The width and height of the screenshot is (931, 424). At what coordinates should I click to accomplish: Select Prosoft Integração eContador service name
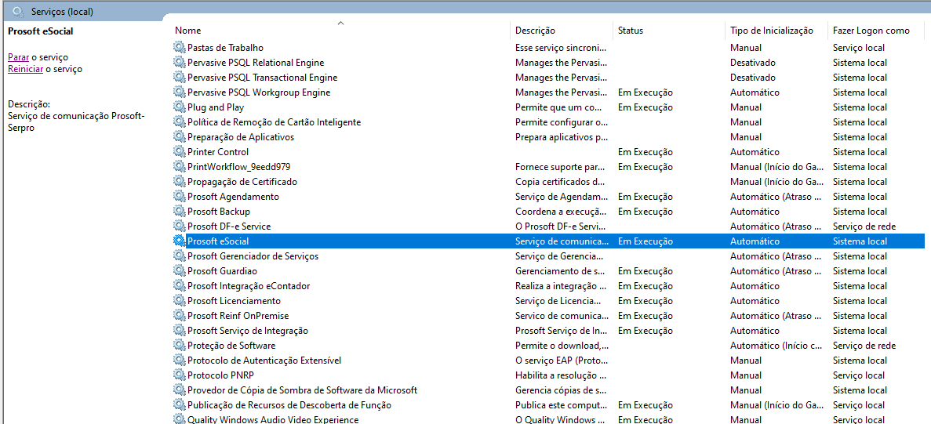click(249, 286)
